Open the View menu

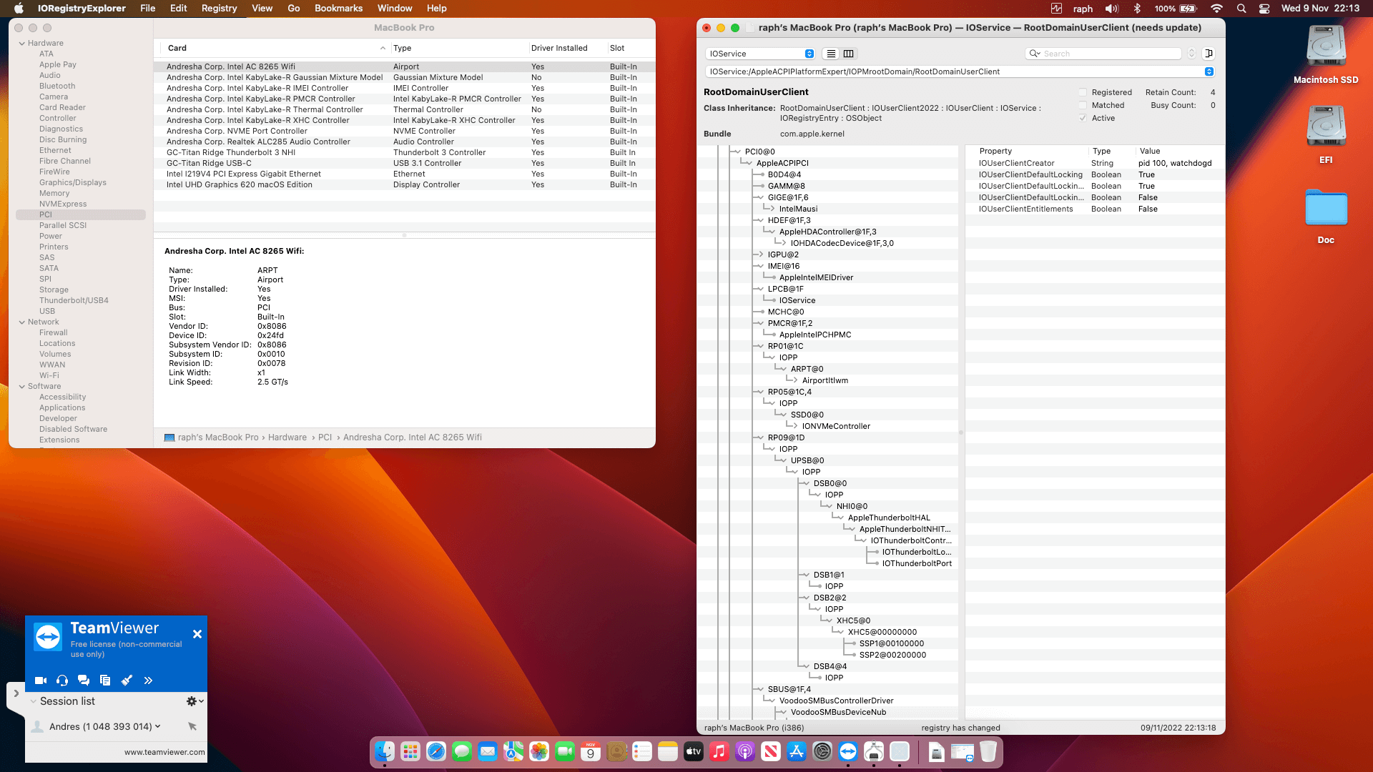(x=262, y=9)
